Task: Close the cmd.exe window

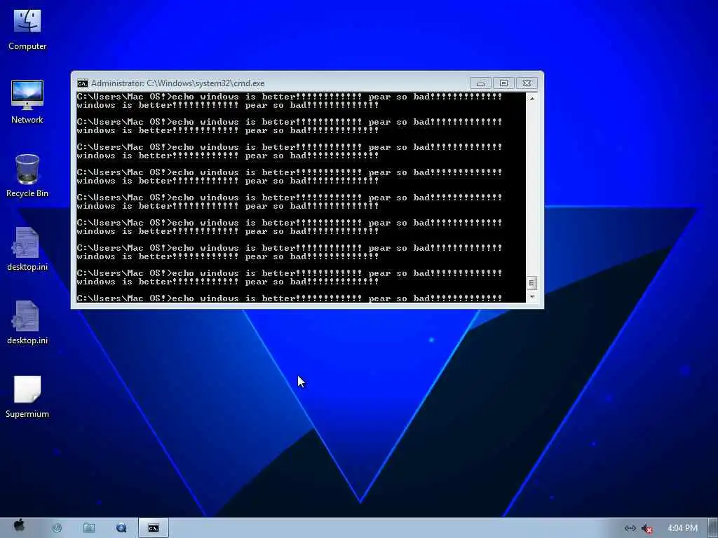Action: [527, 83]
